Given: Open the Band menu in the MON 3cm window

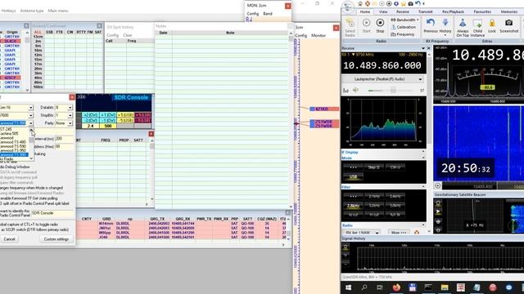Looking at the screenshot, I should pos(268,14).
